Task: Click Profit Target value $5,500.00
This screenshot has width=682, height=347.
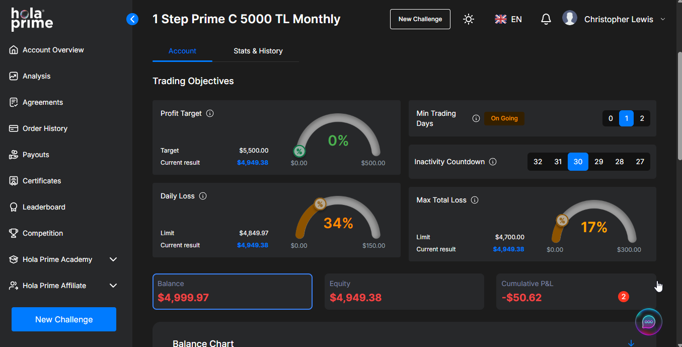Action: 254,151
